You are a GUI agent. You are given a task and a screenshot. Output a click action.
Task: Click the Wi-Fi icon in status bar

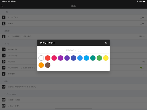pos(138,1)
